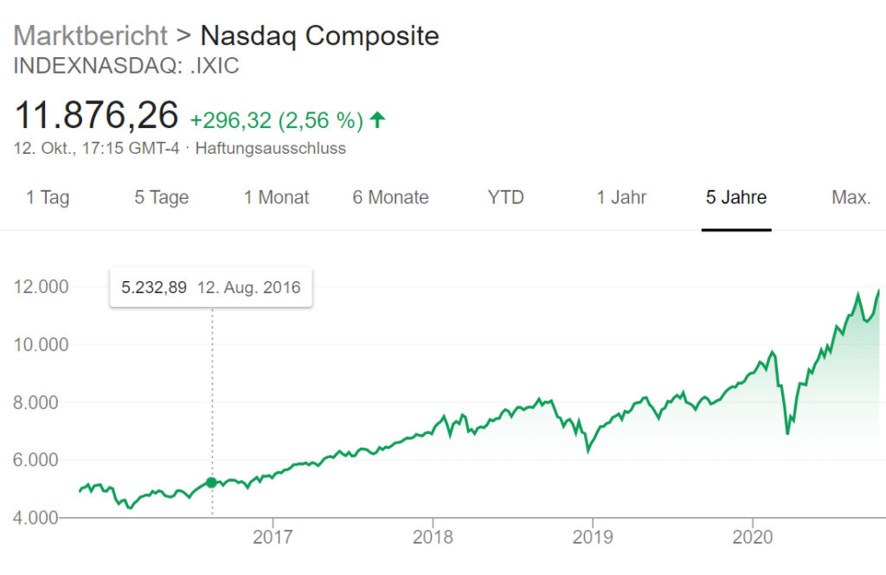886x575 pixels.
Task: Select the 1 Tag time range tab
Action: click(48, 197)
